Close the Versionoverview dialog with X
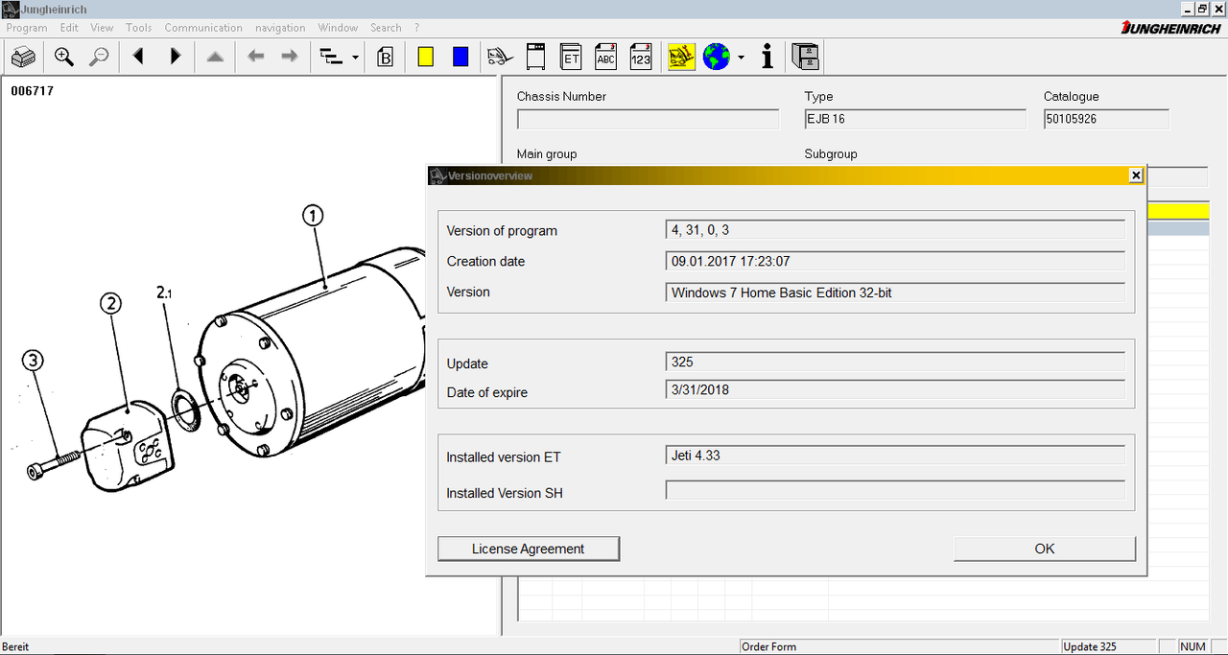The image size is (1228, 655). coord(1136,175)
